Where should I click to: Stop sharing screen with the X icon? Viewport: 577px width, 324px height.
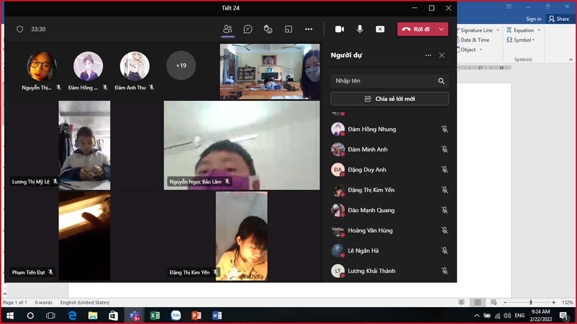[x=380, y=30]
